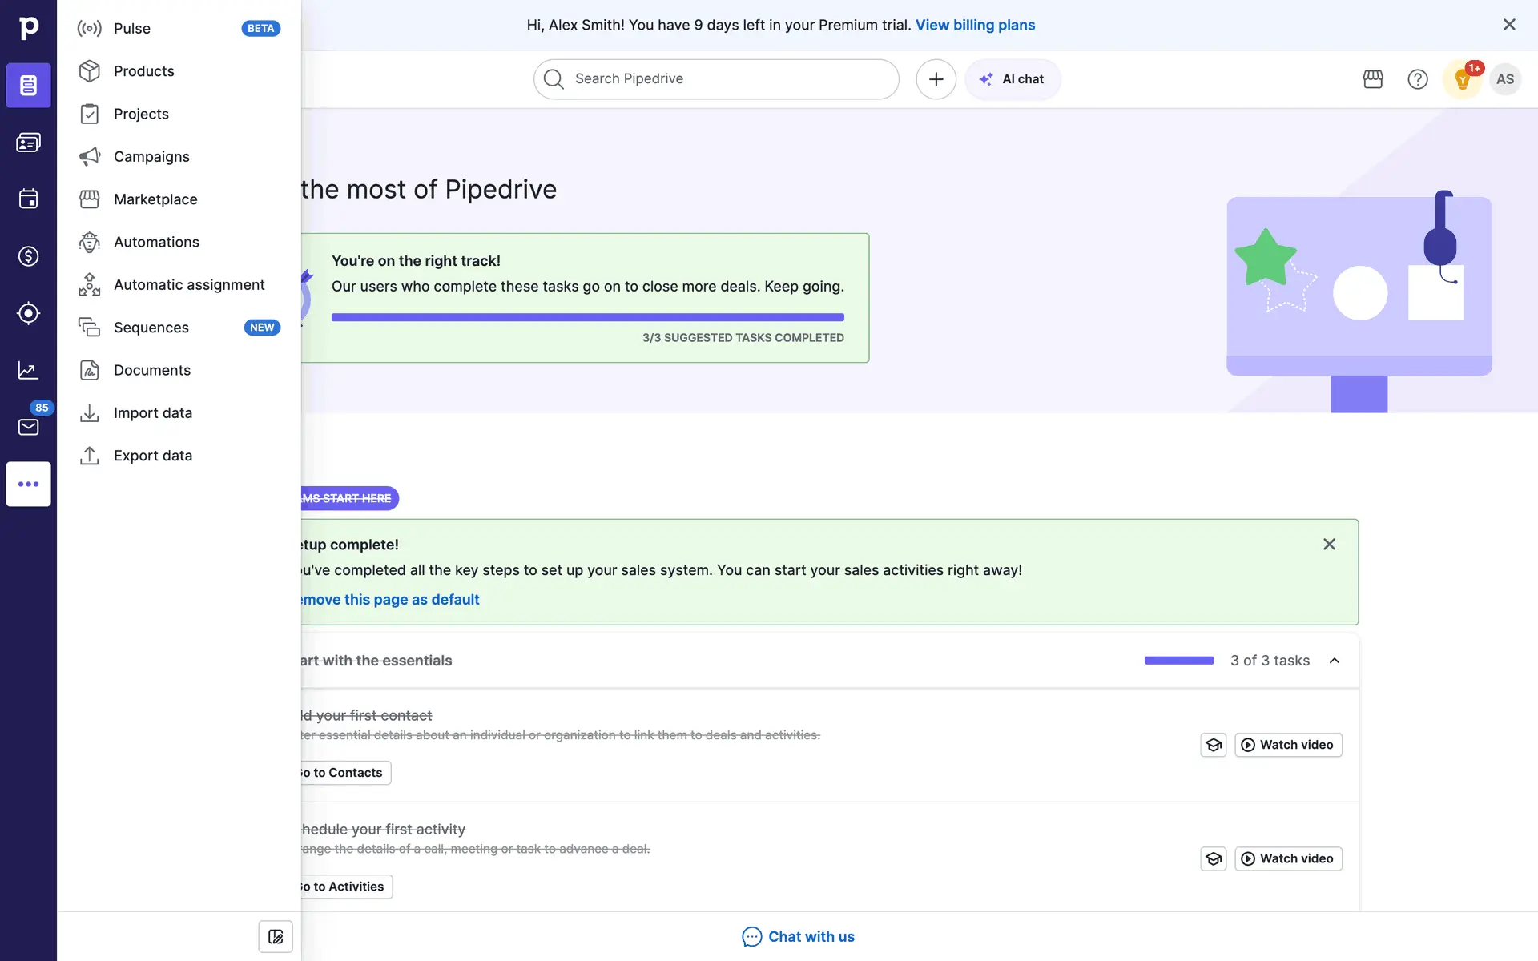Viewport: 1538px width, 961px height.
Task: Open the Contacts icon in the sidebar
Action: pos(28,143)
